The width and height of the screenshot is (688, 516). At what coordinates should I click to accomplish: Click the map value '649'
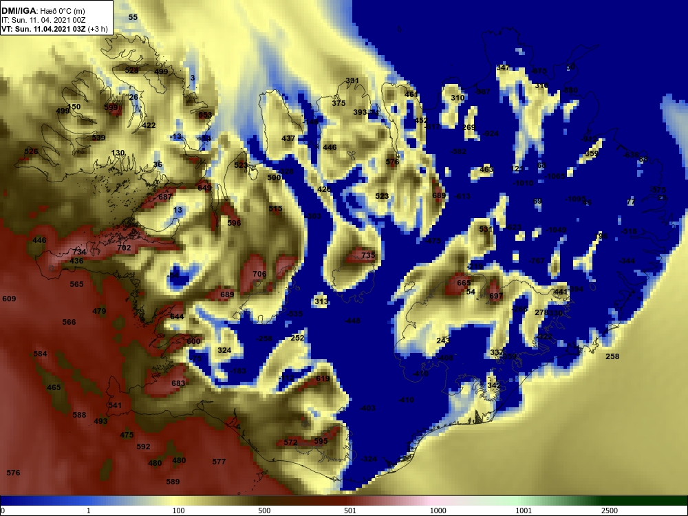(204, 187)
